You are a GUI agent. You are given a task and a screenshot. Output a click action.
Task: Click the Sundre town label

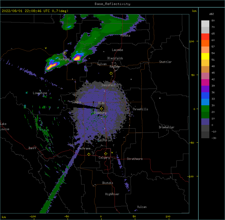[76, 102]
